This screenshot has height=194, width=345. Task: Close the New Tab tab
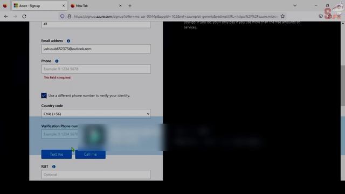[120, 6]
